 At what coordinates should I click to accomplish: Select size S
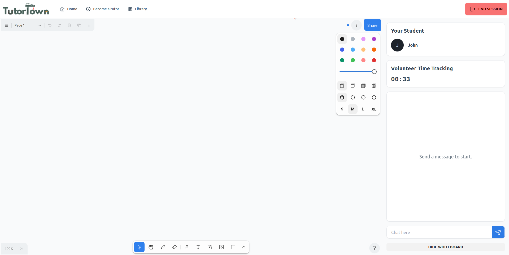(342, 109)
